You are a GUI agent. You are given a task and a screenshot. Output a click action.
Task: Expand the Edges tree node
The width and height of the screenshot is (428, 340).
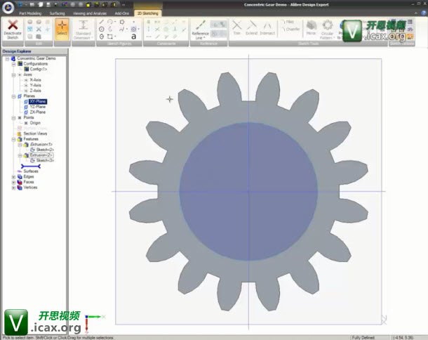tap(13, 177)
